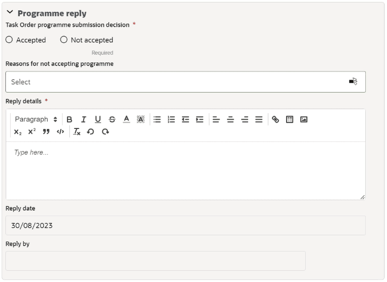Image resolution: width=387 pixels, height=282 pixels.
Task: Insert an image into reply
Action: pos(304,120)
